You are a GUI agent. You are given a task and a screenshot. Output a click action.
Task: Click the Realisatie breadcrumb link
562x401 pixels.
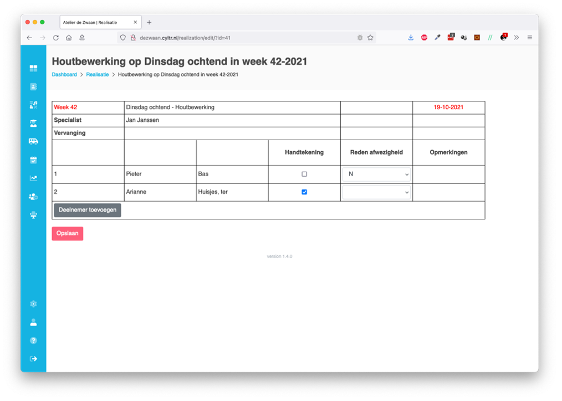[98, 74]
